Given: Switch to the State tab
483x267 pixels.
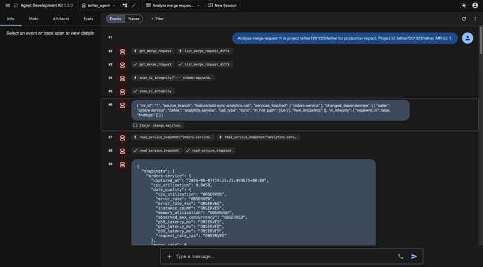Looking at the screenshot, I should [x=34, y=19].
